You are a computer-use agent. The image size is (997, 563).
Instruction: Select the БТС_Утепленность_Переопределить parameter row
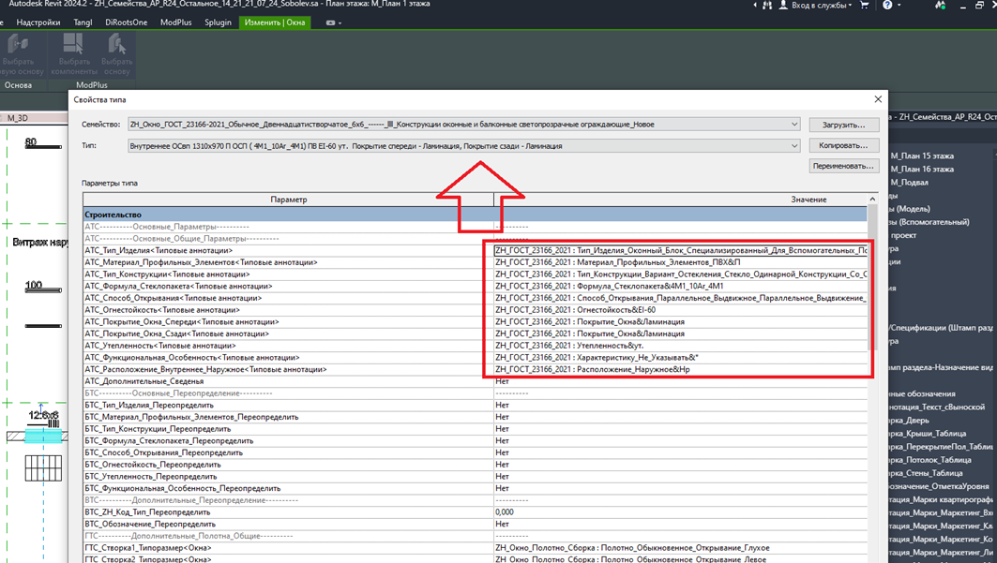[x=475, y=477]
